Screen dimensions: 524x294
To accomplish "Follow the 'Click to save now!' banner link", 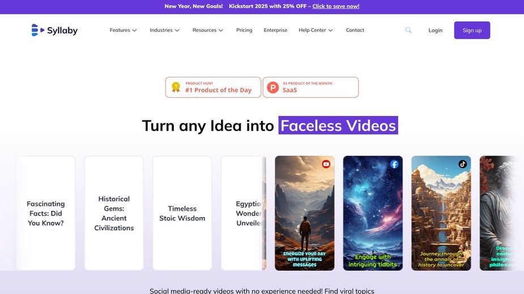I will pos(336,6).
